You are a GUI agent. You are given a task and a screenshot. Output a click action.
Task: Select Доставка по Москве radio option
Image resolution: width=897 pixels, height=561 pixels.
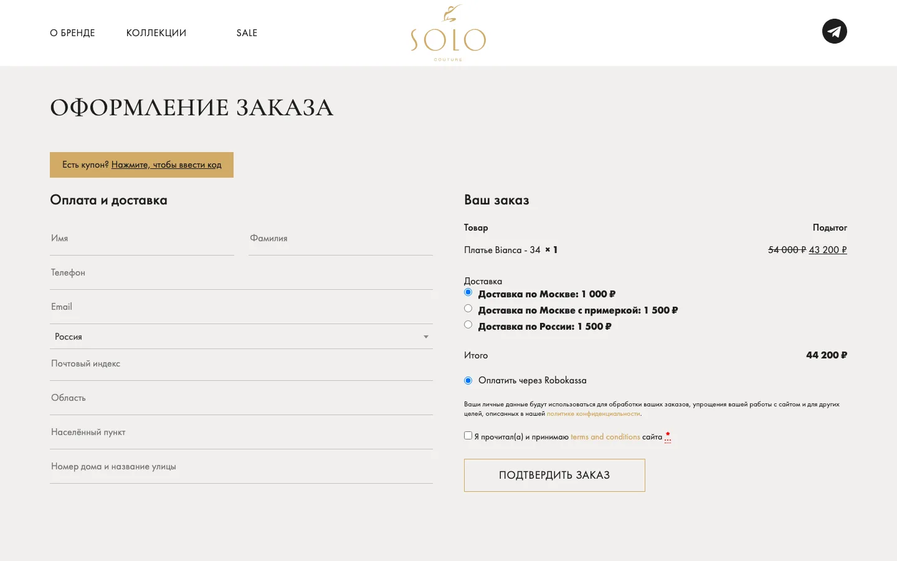[468, 292]
